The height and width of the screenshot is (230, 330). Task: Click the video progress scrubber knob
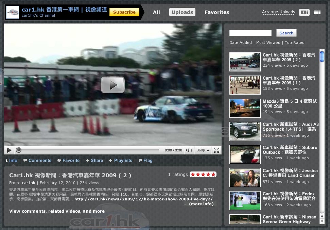(19, 150)
